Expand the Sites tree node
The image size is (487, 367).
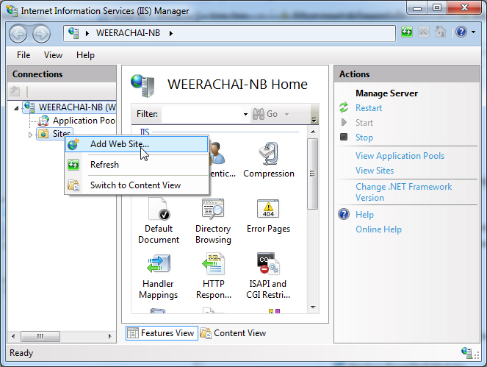(30, 135)
